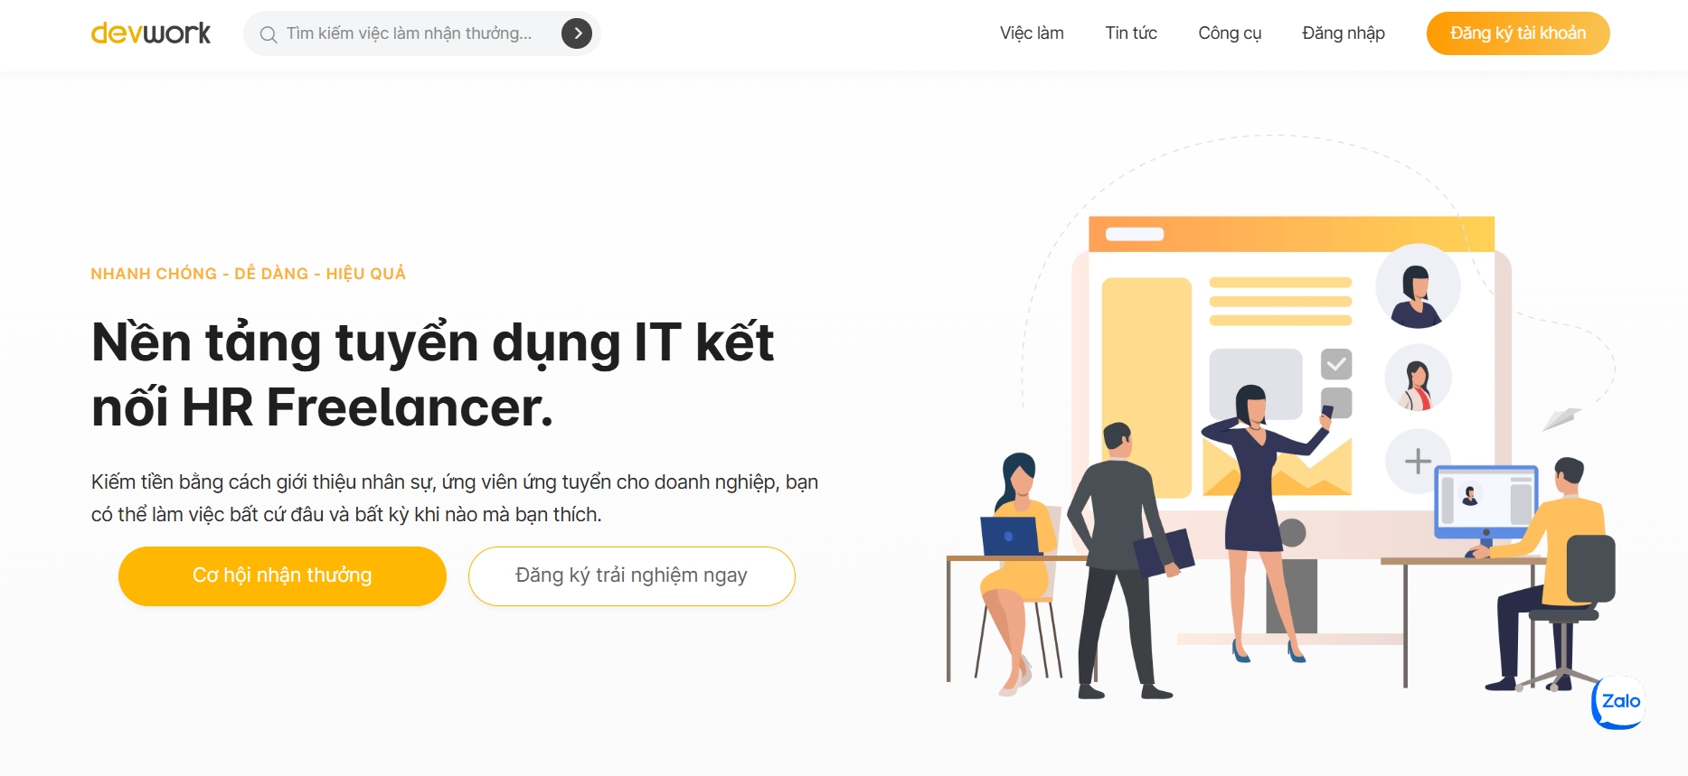Click the plus circle in the illustration

(x=1418, y=461)
